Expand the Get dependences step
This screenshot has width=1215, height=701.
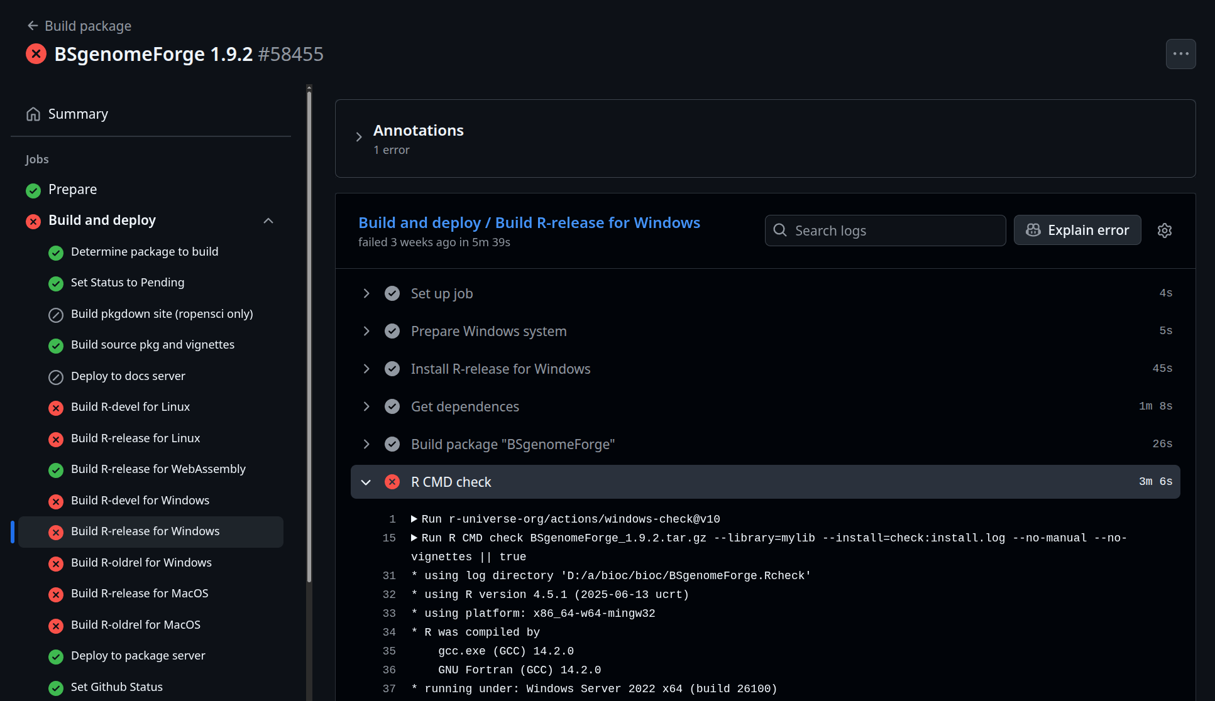pos(366,406)
